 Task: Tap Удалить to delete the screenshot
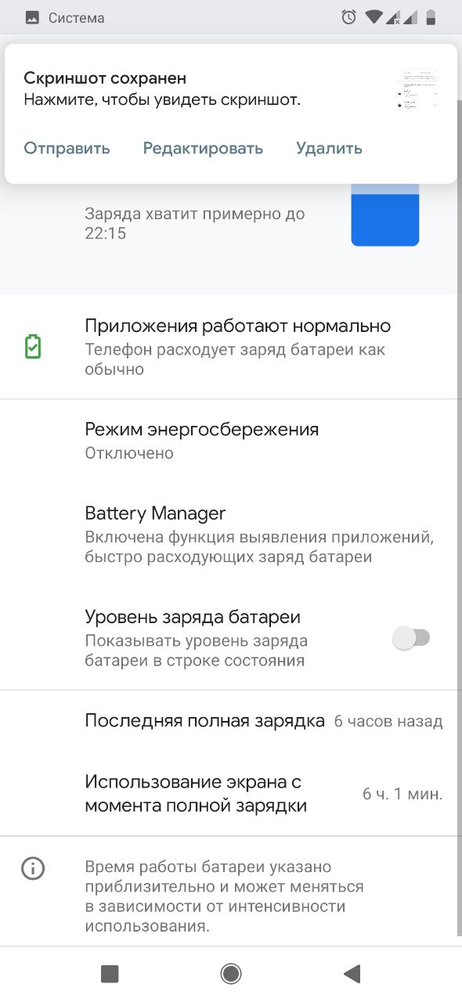329,148
